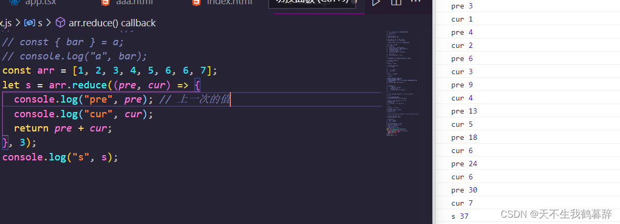Click the 'let s = arr.reduce' line

102,85
